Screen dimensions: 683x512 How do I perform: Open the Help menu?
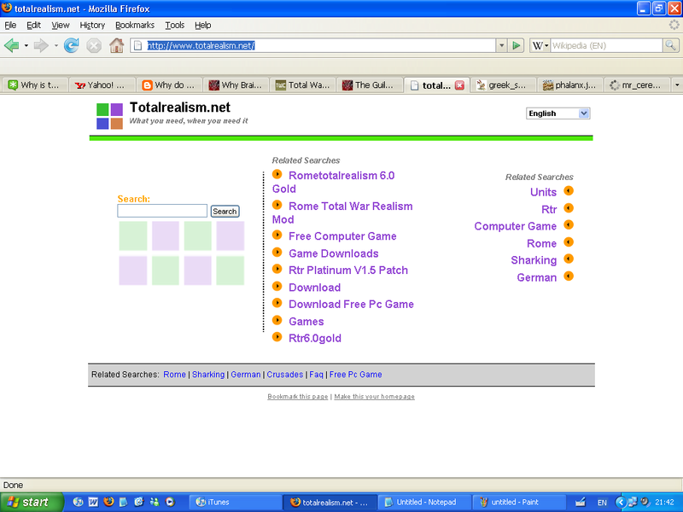[203, 26]
